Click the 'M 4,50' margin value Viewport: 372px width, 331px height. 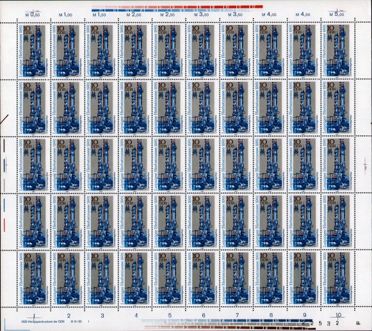[303, 15]
